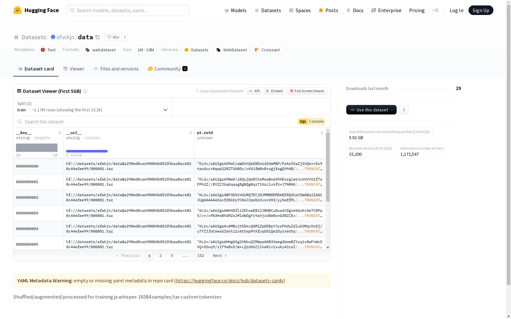The height and width of the screenshot is (319, 511).
Task: Click the Previous page button
Action: pos(128,256)
